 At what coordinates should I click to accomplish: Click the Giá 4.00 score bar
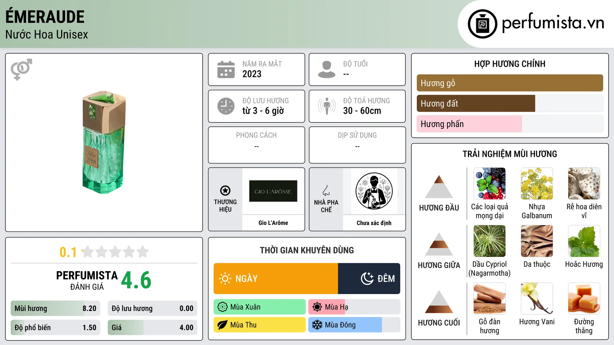click(152, 327)
